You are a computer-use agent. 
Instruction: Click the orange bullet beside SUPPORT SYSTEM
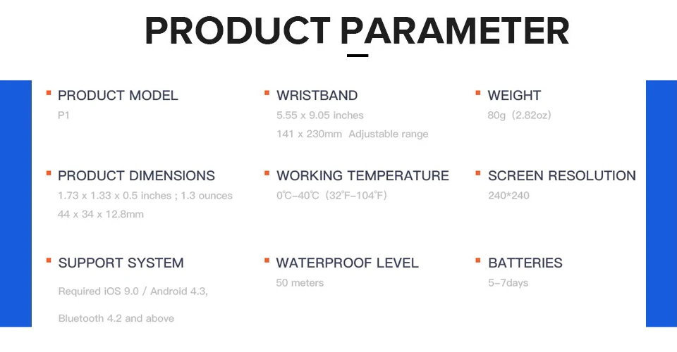pos(49,260)
